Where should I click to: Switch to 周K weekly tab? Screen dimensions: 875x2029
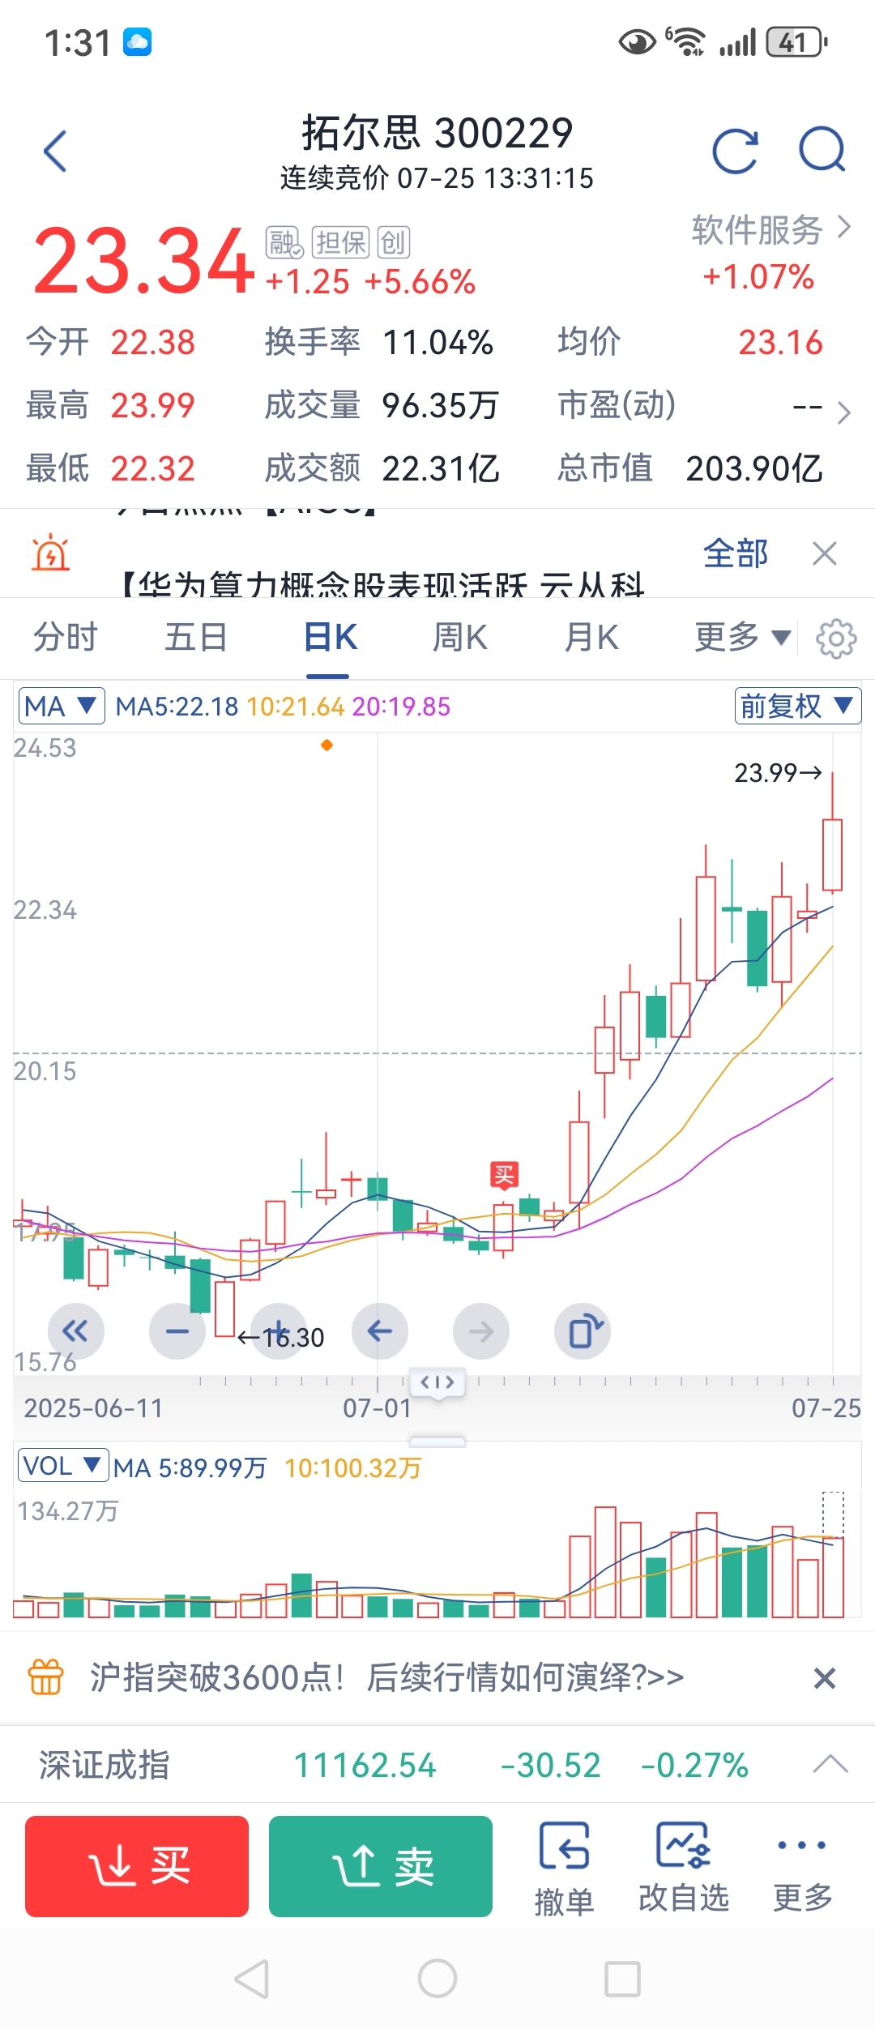click(459, 638)
